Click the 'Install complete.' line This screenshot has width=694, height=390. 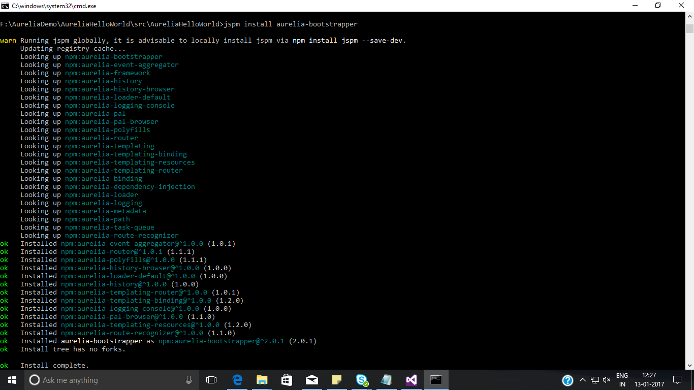coord(55,366)
